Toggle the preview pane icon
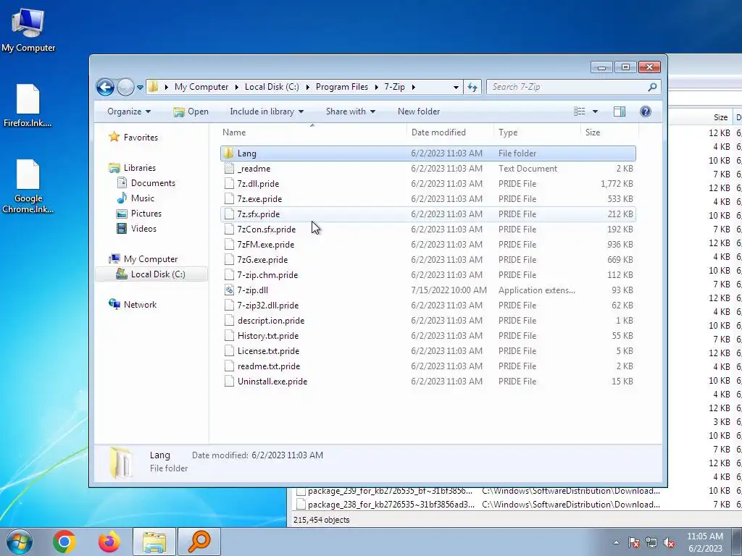 pyautogui.click(x=620, y=111)
